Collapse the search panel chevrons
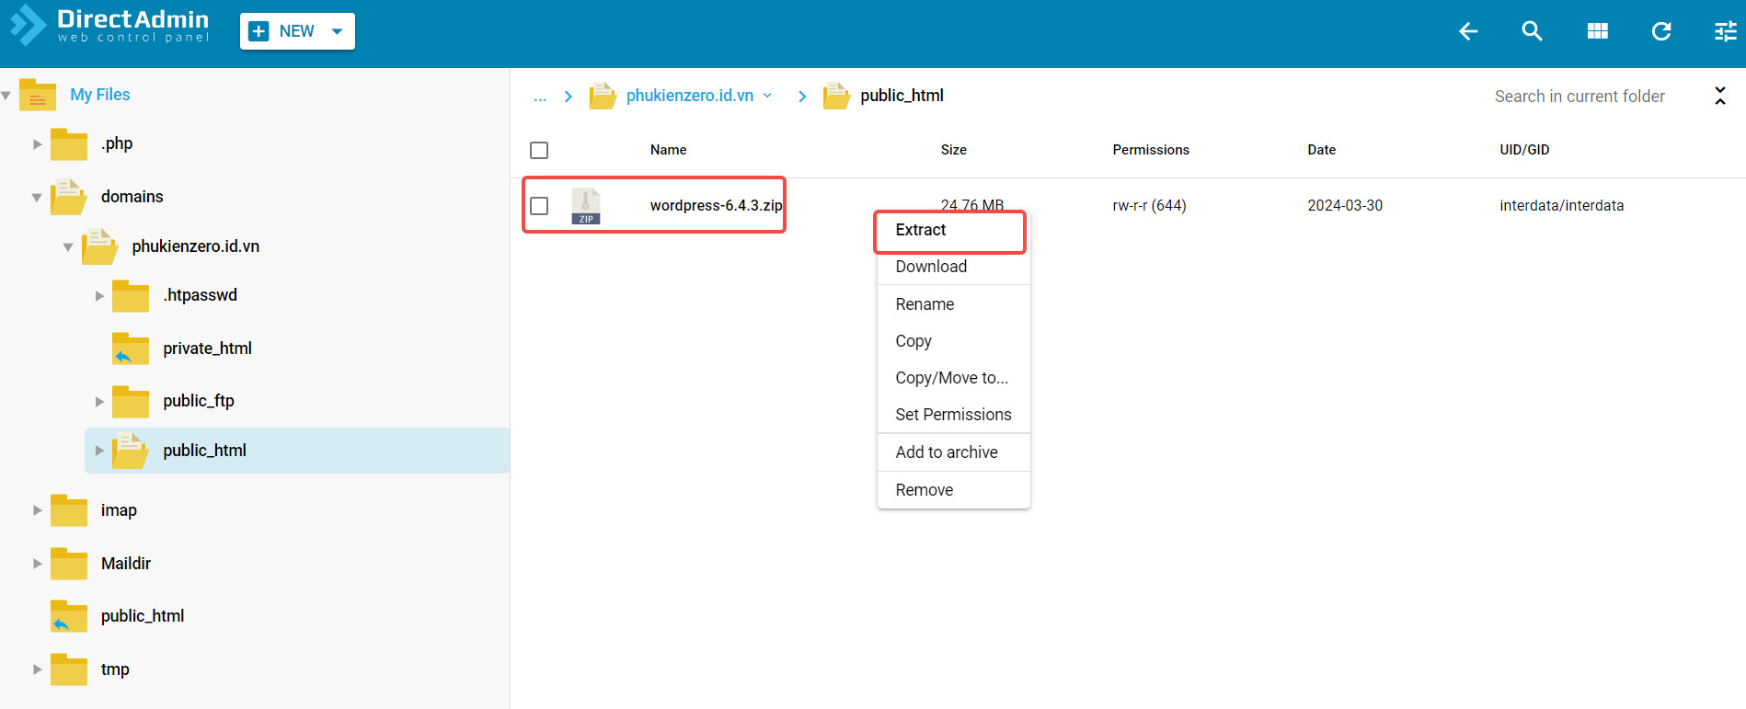1746x709 pixels. 1719,96
